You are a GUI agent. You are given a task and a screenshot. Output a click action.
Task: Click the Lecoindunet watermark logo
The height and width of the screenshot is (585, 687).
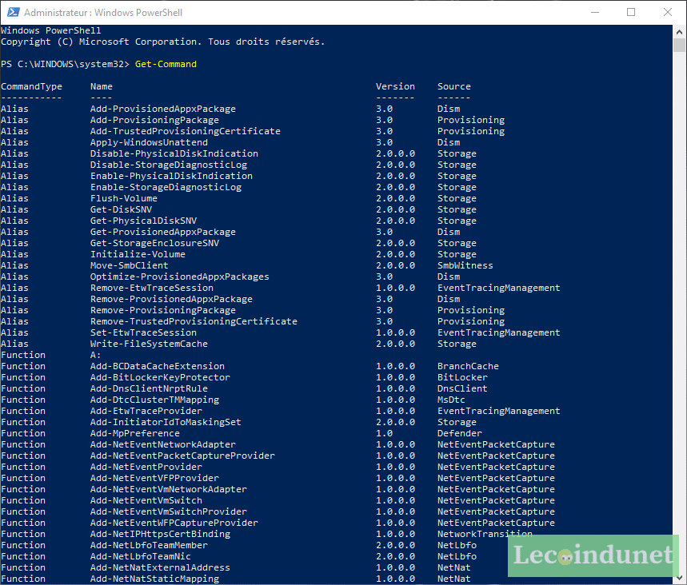(x=593, y=555)
